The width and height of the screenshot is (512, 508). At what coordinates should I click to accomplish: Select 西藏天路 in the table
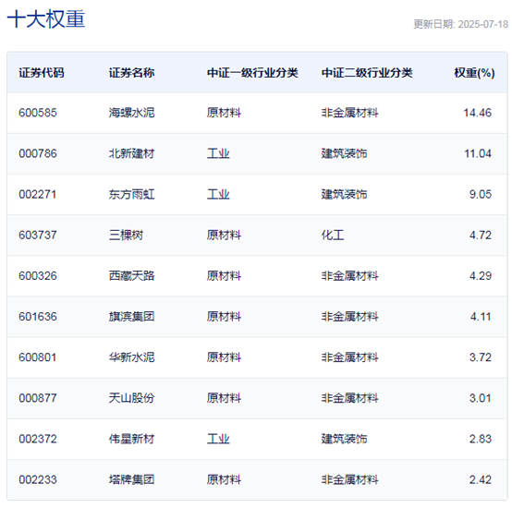pos(131,276)
